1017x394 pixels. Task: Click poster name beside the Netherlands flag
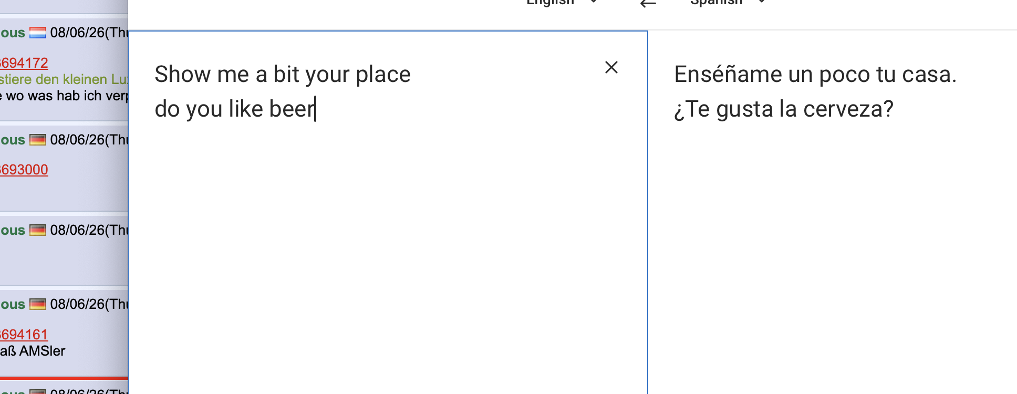(x=13, y=33)
